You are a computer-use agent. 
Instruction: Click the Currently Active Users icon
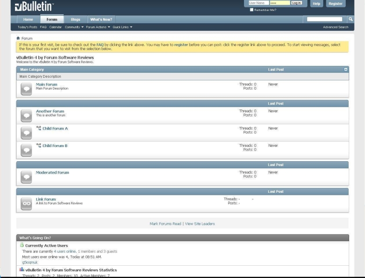[22, 246]
